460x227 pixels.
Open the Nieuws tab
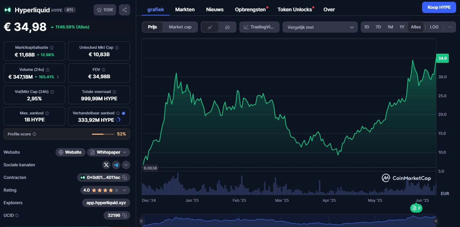(x=215, y=9)
